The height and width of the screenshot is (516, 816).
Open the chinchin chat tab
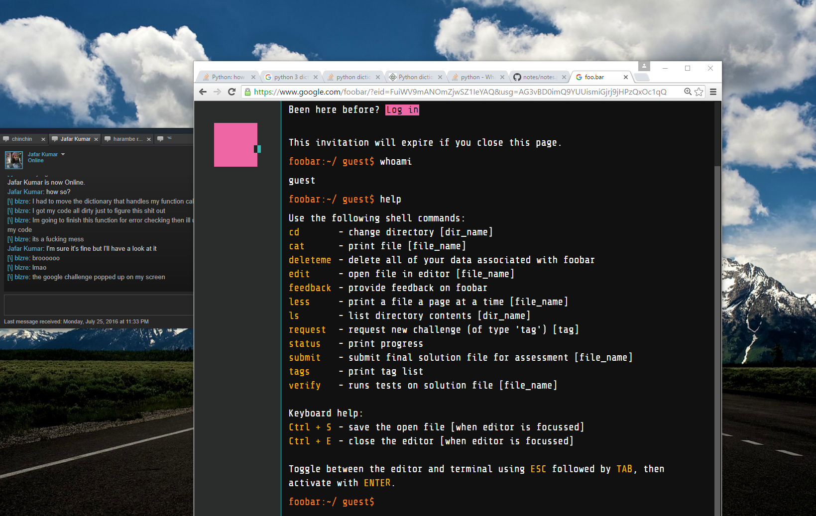21,139
